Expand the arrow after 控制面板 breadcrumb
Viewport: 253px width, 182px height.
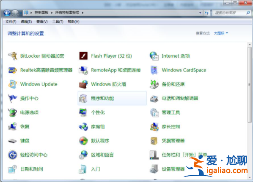tap(52, 13)
